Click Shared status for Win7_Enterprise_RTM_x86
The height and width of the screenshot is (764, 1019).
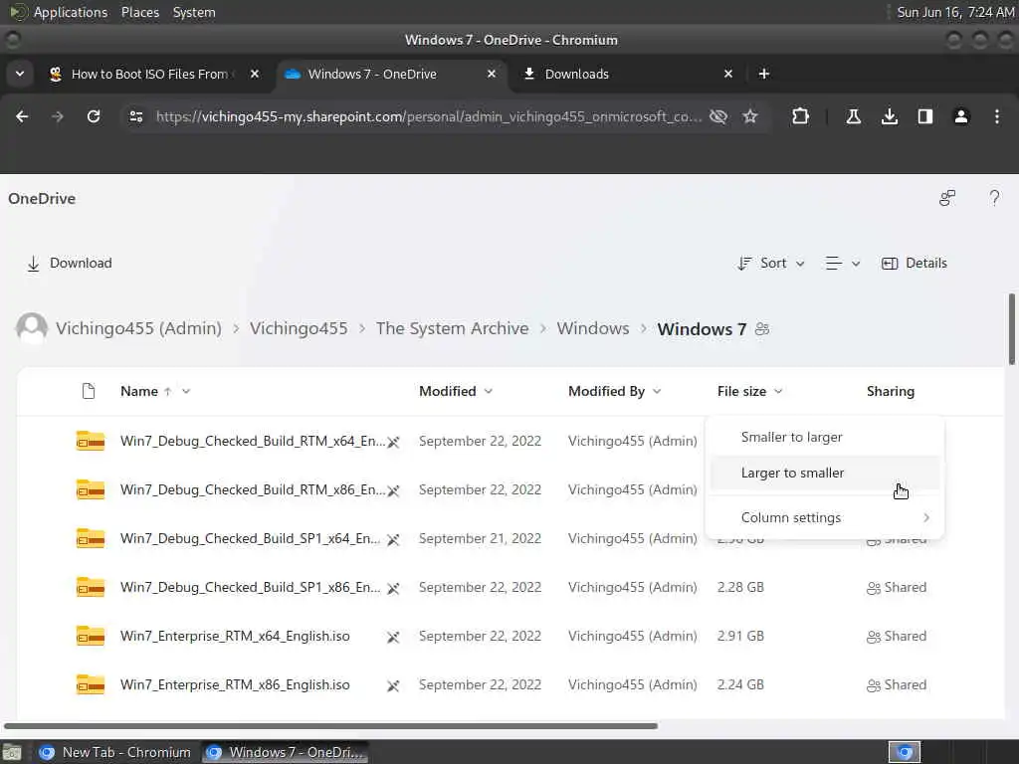[897, 685]
